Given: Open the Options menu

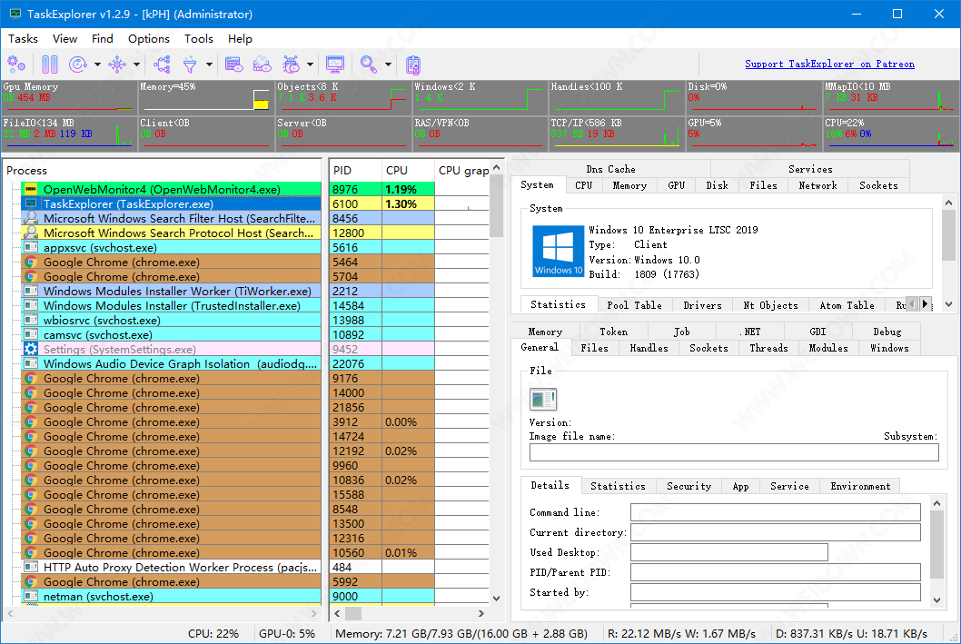Looking at the screenshot, I should click(x=148, y=38).
